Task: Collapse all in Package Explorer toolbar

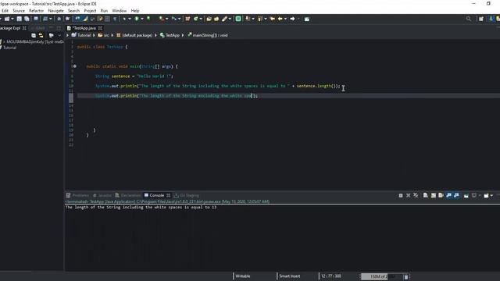Action: pyautogui.click(x=34, y=35)
